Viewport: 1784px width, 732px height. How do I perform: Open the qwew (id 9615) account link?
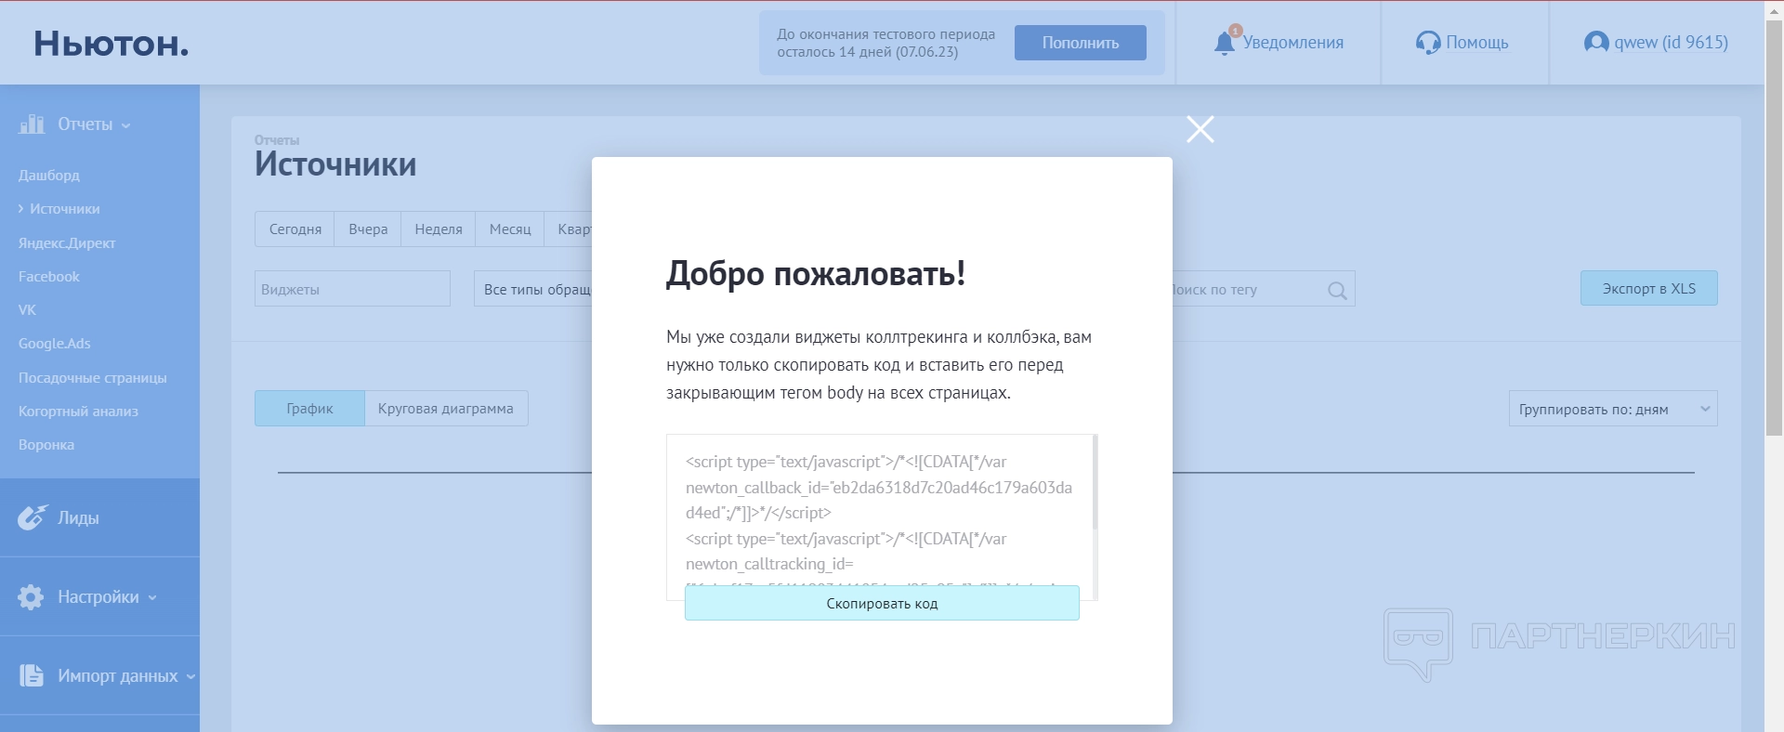point(1672,43)
